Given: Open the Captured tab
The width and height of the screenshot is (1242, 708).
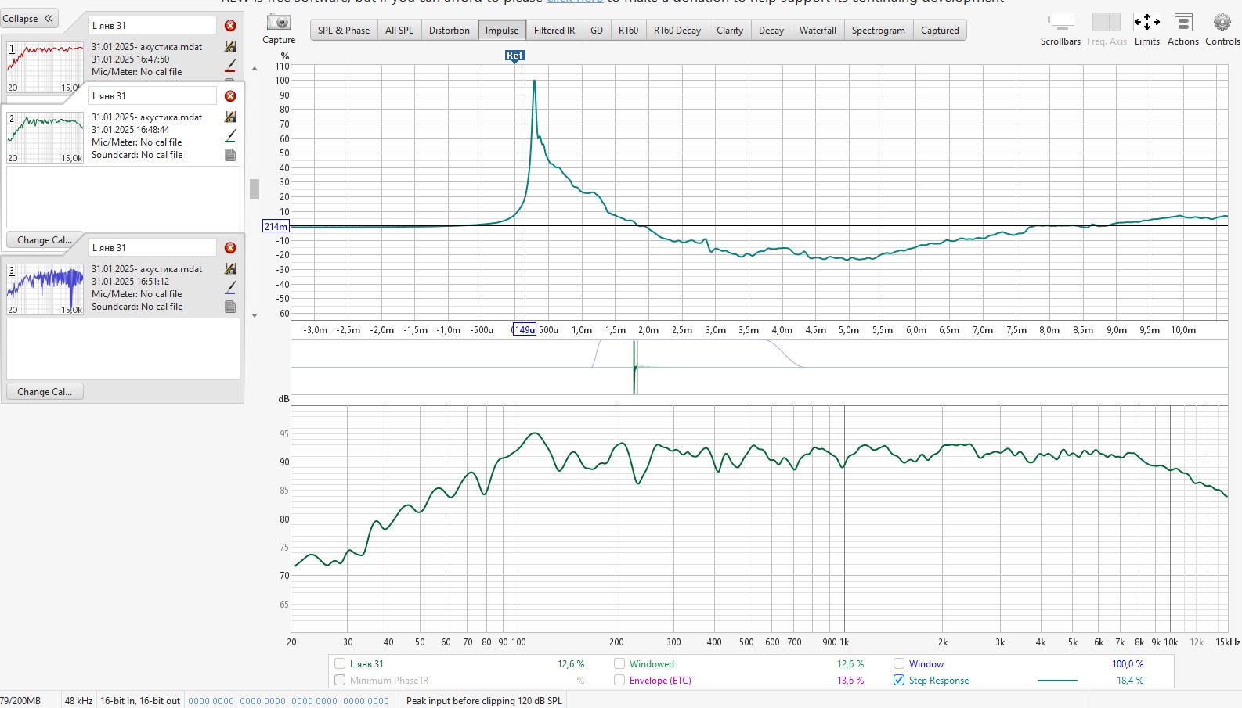Looking at the screenshot, I should point(940,31).
